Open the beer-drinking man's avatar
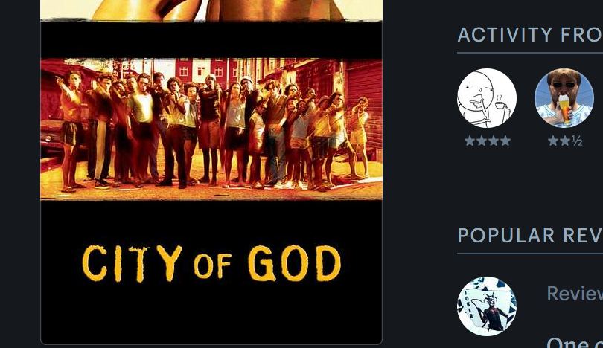This screenshot has width=603, height=348. (x=564, y=98)
